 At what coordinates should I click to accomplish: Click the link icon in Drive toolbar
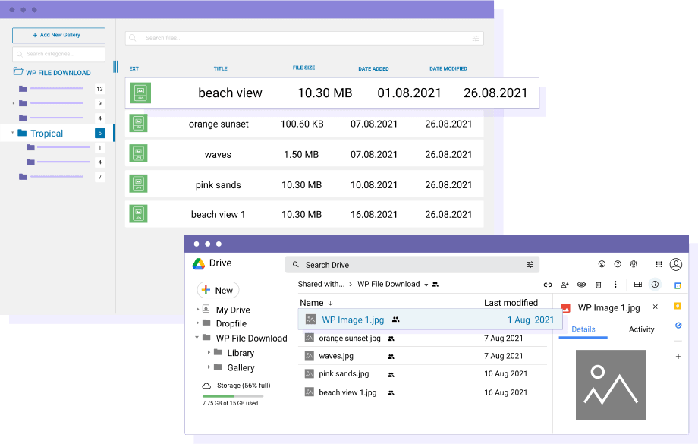pyautogui.click(x=548, y=284)
